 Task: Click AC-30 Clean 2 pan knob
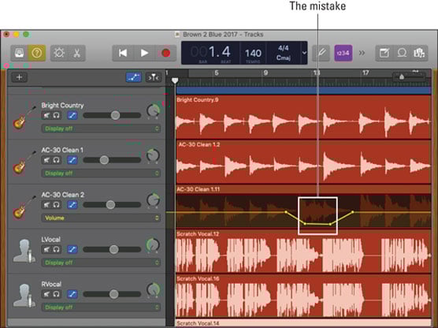[x=153, y=200]
